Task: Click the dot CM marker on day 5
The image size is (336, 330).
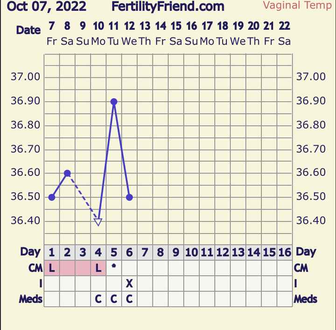Action: (x=114, y=267)
